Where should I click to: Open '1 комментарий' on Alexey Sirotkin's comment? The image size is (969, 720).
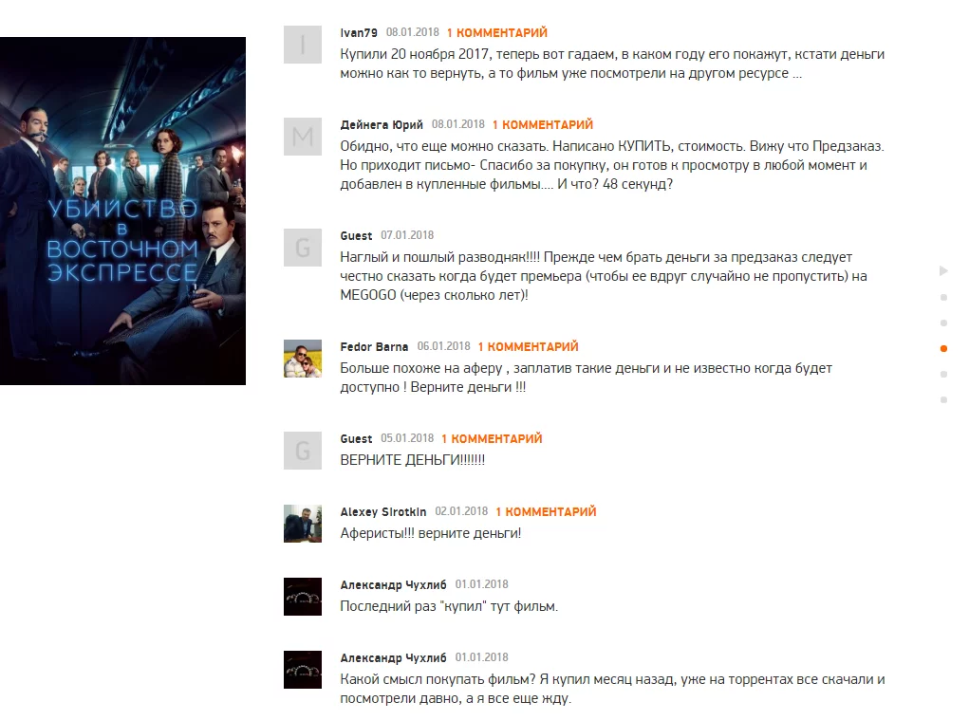click(546, 511)
